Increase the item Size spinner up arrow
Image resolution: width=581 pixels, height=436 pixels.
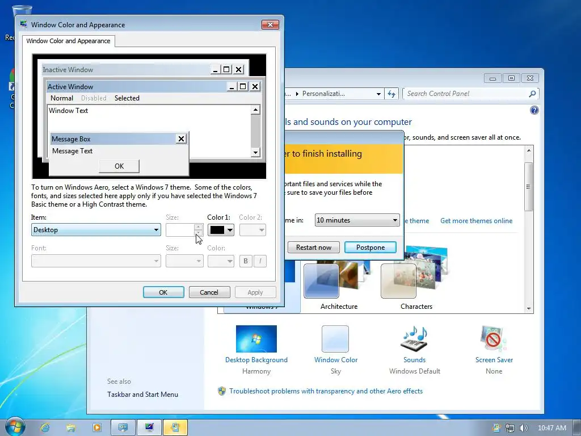(x=199, y=227)
